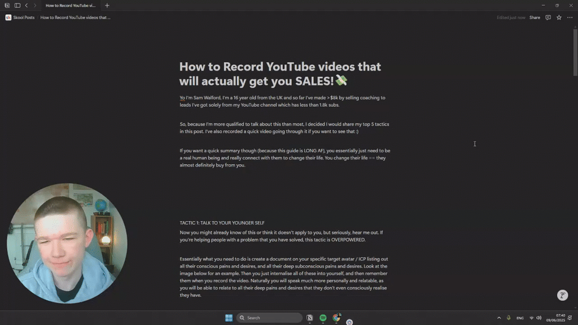Select the How to Record YouTube tab

[71, 5]
